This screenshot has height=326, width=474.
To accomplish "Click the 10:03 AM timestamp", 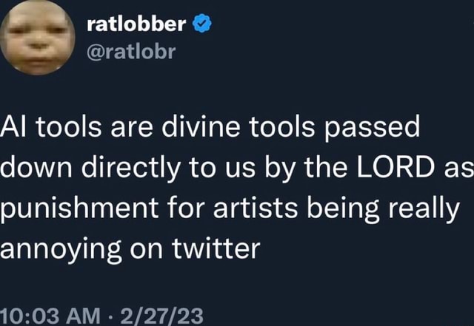I will click(x=50, y=316).
